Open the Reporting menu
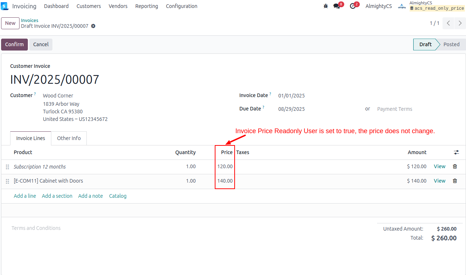 (x=146, y=6)
